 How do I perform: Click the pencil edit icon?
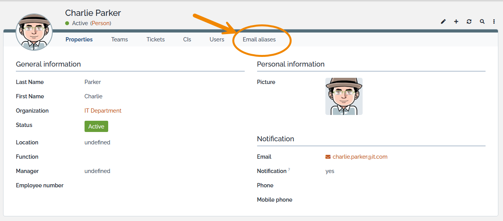coord(443,22)
